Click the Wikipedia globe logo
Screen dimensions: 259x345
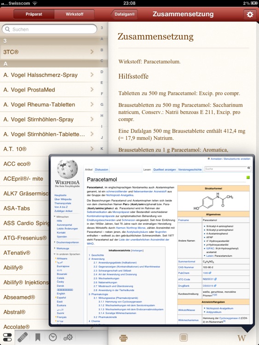67,169
